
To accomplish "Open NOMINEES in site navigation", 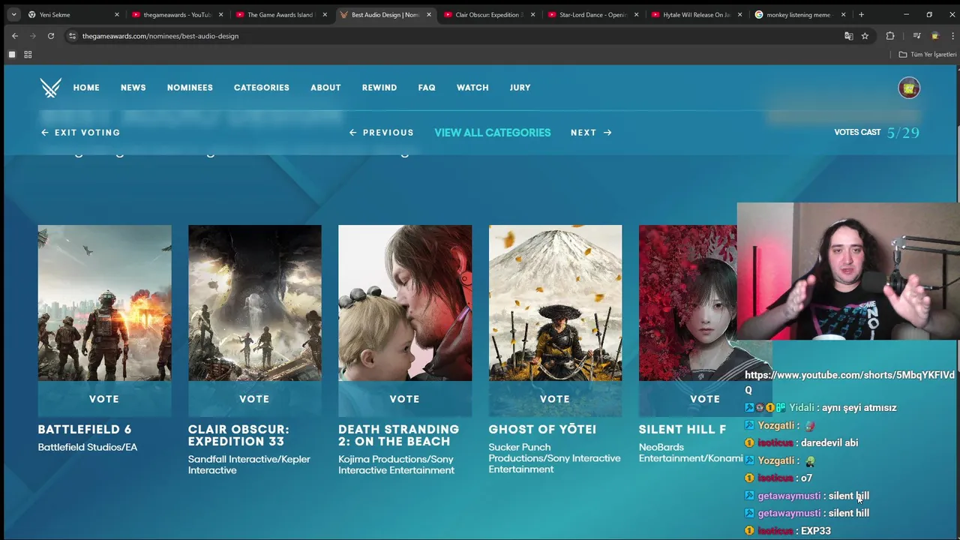I will point(190,88).
